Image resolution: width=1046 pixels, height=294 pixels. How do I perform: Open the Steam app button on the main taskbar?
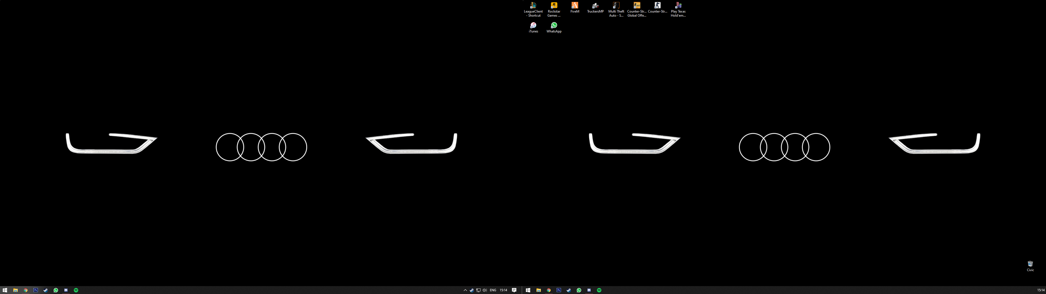[46, 290]
